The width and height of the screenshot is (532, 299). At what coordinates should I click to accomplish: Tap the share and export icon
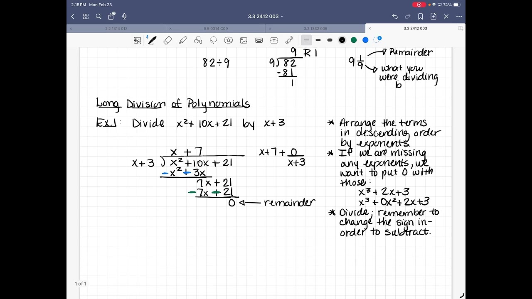click(111, 16)
